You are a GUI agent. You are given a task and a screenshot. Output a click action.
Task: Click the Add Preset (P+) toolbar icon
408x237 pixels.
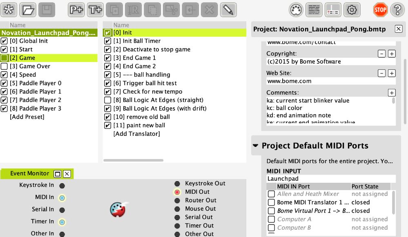pyautogui.click(x=76, y=10)
